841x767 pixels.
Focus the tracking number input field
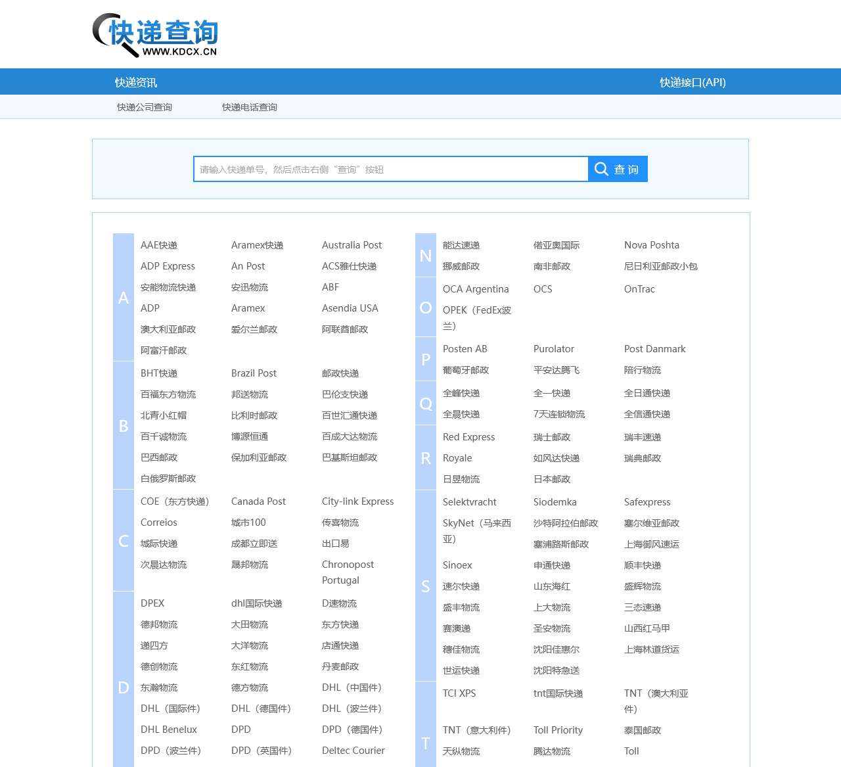[x=391, y=169]
